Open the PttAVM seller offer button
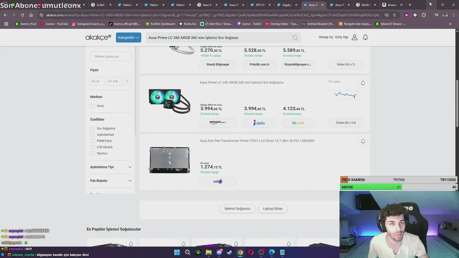 point(298,123)
